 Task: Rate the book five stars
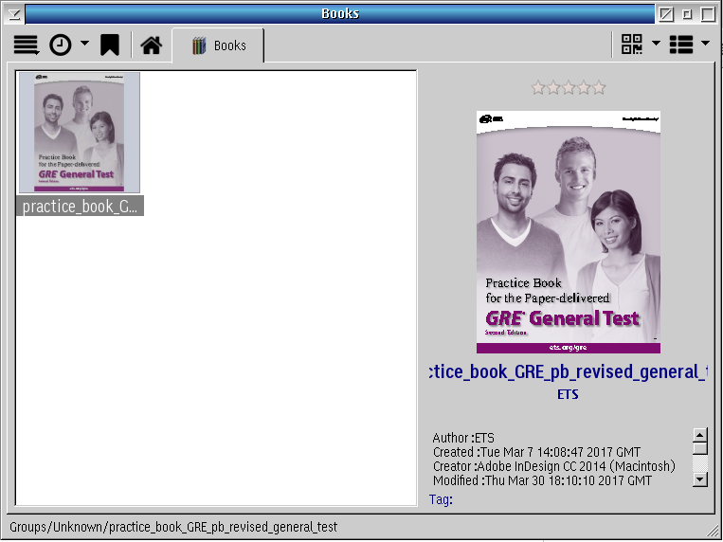pyautogui.click(x=599, y=87)
